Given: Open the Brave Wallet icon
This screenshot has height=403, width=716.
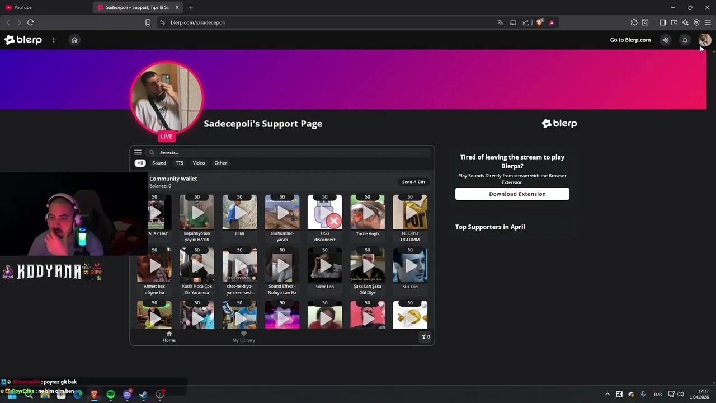Looking at the screenshot, I should [x=674, y=22].
